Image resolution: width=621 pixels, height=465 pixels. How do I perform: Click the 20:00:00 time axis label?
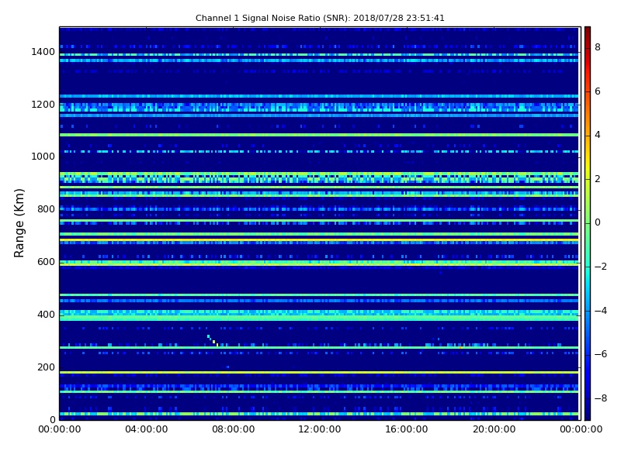[x=494, y=429]
